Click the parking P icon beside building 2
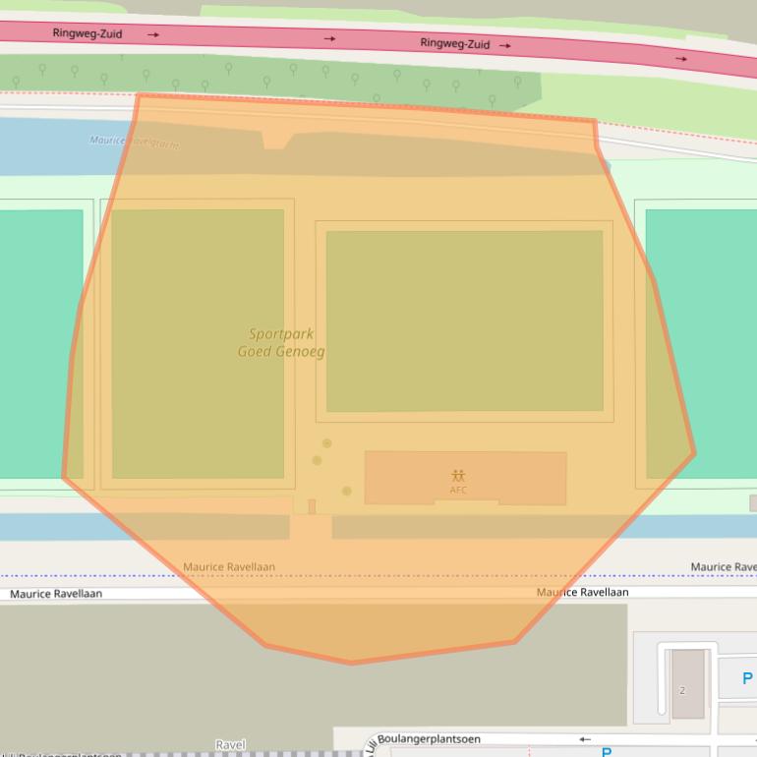Screen dimensions: 757x757 click(x=747, y=678)
